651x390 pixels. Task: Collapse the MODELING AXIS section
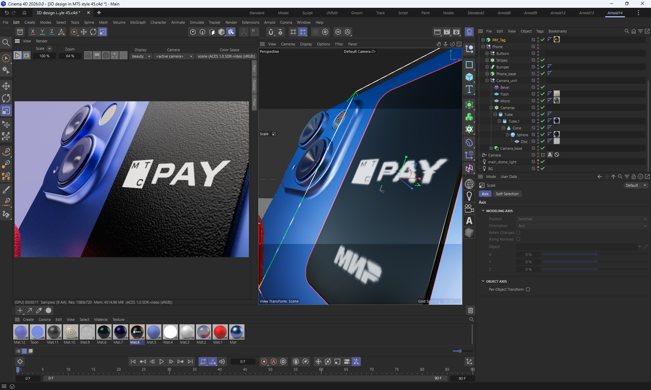click(483, 211)
